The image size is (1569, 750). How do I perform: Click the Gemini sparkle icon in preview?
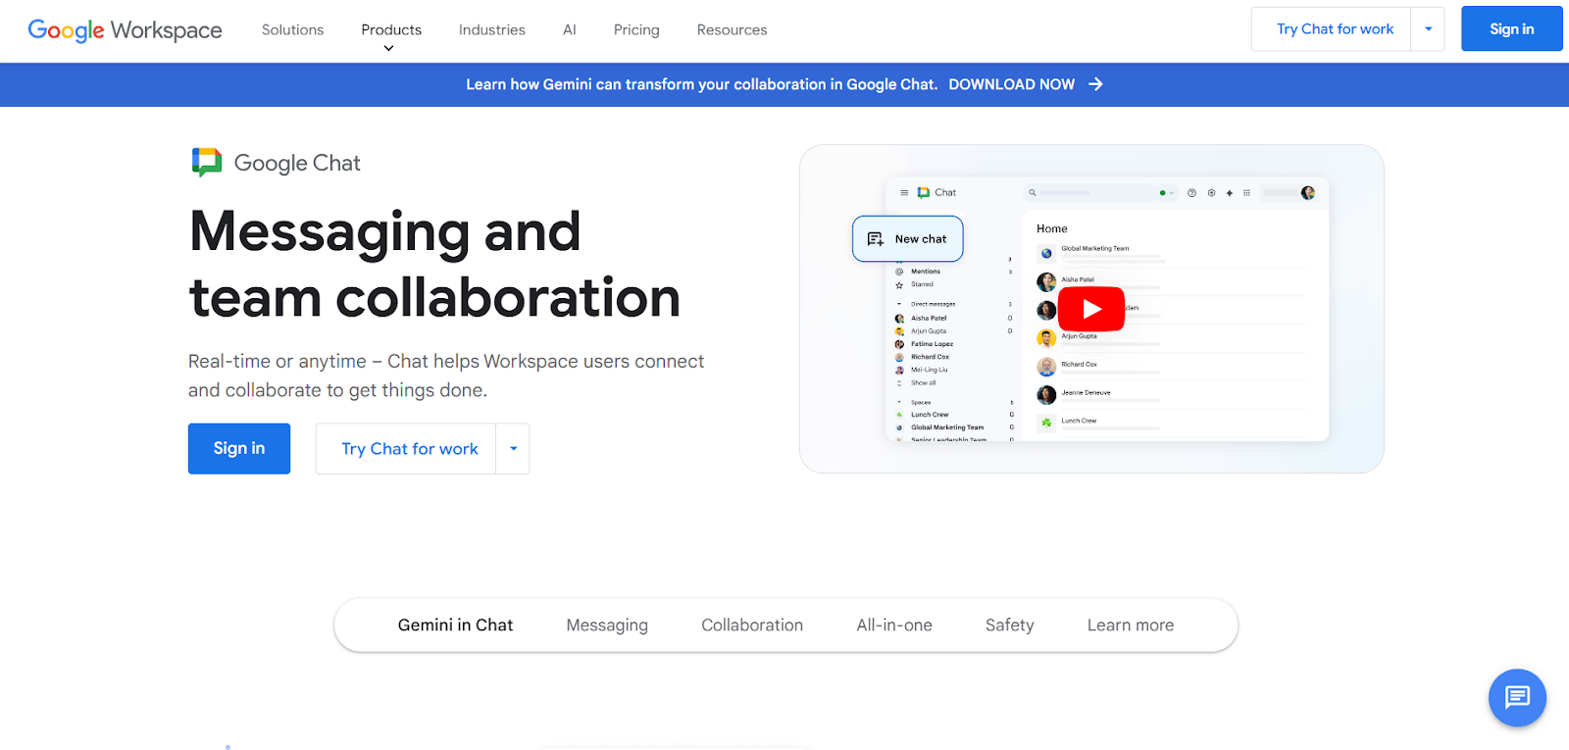pyautogui.click(x=1229, y=193)
